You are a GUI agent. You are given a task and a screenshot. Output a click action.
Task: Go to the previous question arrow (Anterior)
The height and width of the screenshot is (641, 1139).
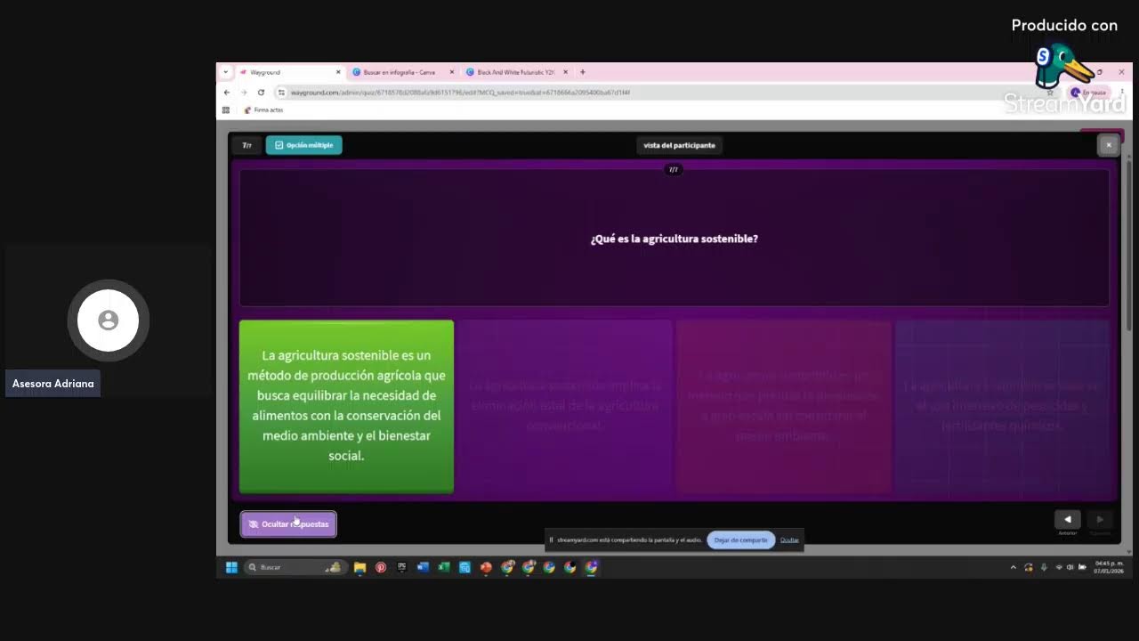tap(1068, 520)
